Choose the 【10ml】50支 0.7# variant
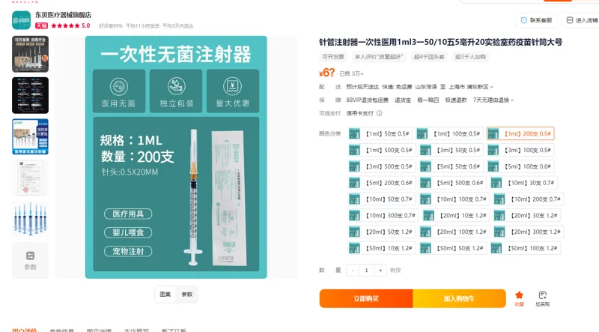 click(382, 199)
